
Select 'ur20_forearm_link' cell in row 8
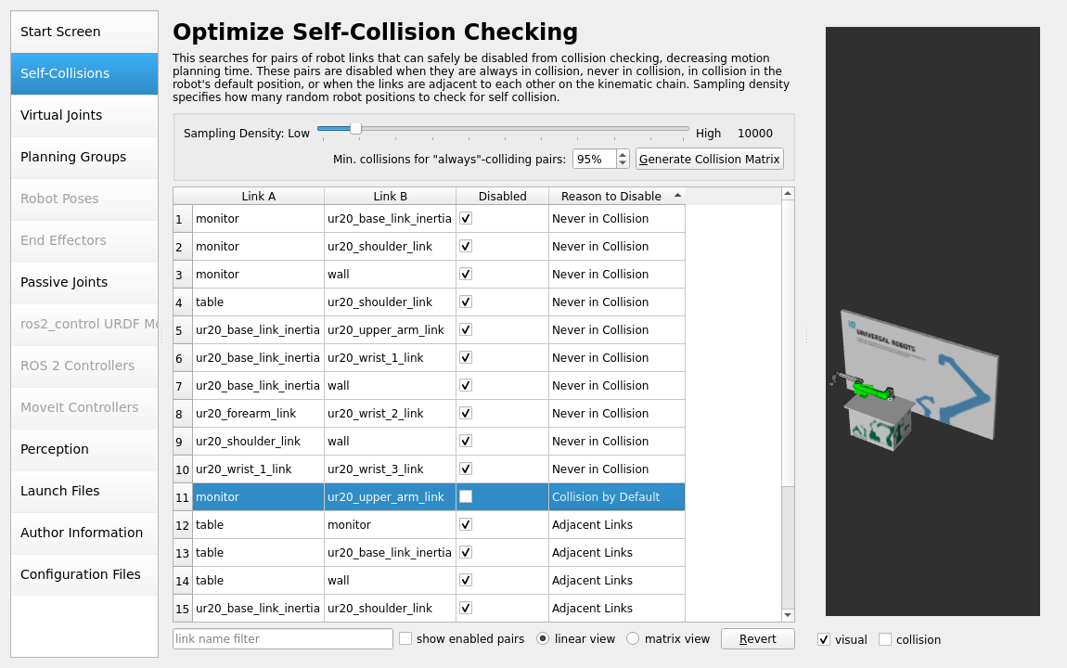[259, 414]
